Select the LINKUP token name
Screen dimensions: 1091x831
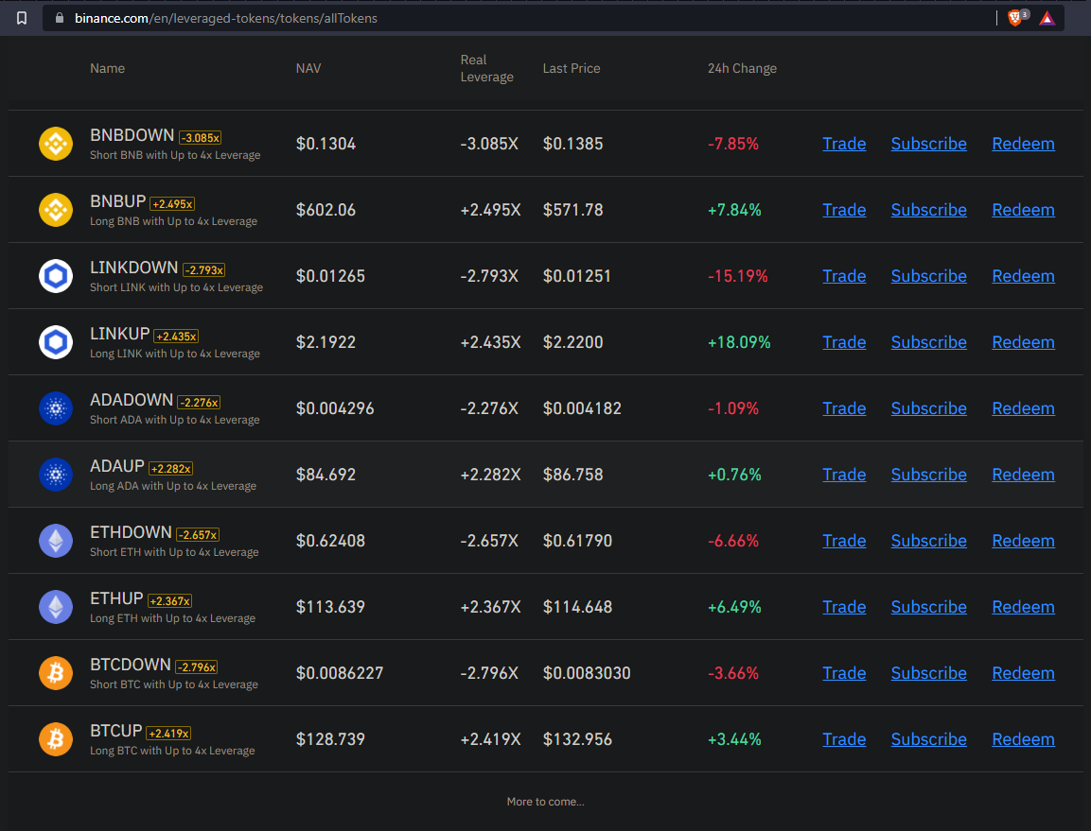tap(119, 334)
